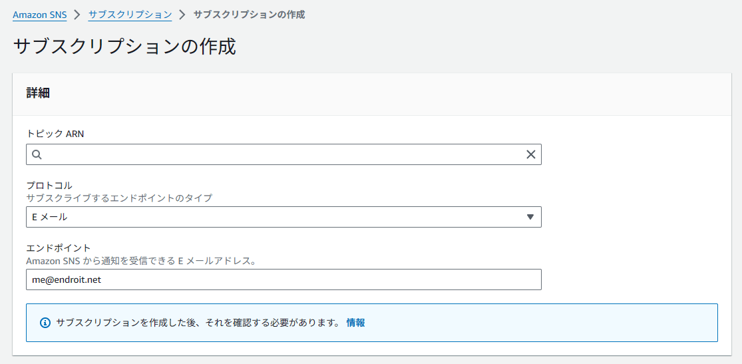Click the トピック ARN label
742x364 pixels.
pos(55,134)
